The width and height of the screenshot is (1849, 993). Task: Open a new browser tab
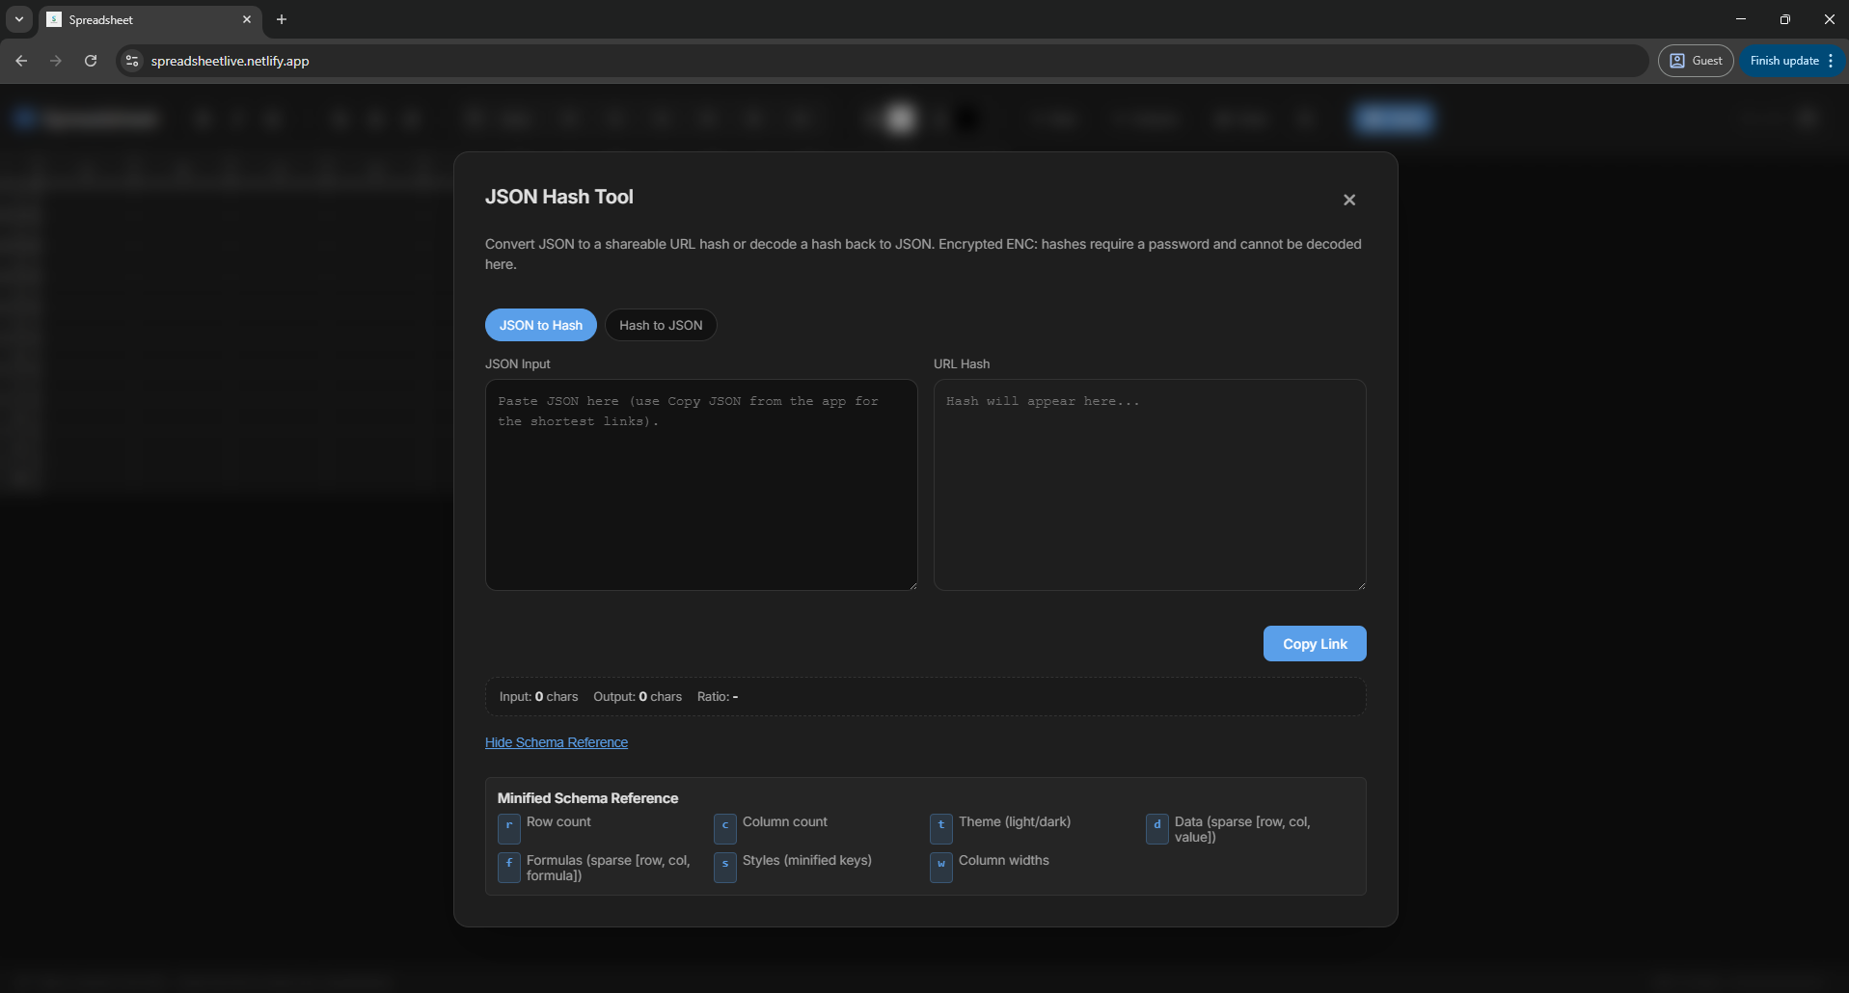click(282, 19)
